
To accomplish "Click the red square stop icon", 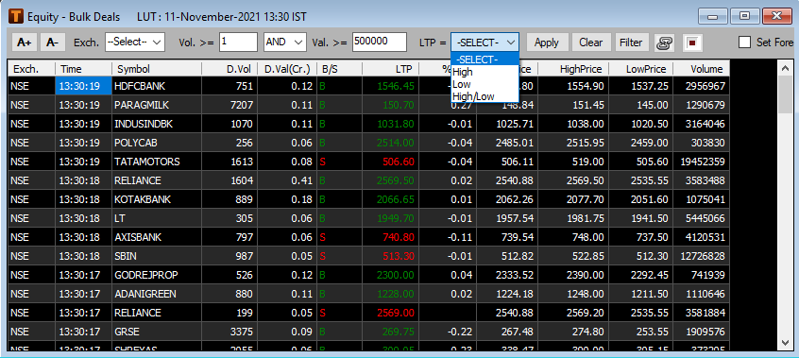I will [x=692, y=43].
